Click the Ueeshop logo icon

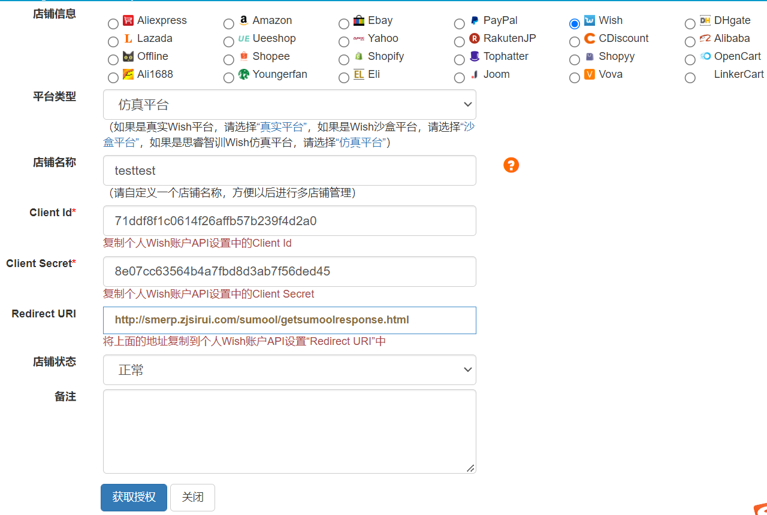click(x=243, y=38)
